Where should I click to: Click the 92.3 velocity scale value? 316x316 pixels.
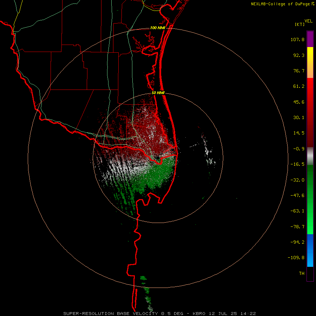(299, 55)
